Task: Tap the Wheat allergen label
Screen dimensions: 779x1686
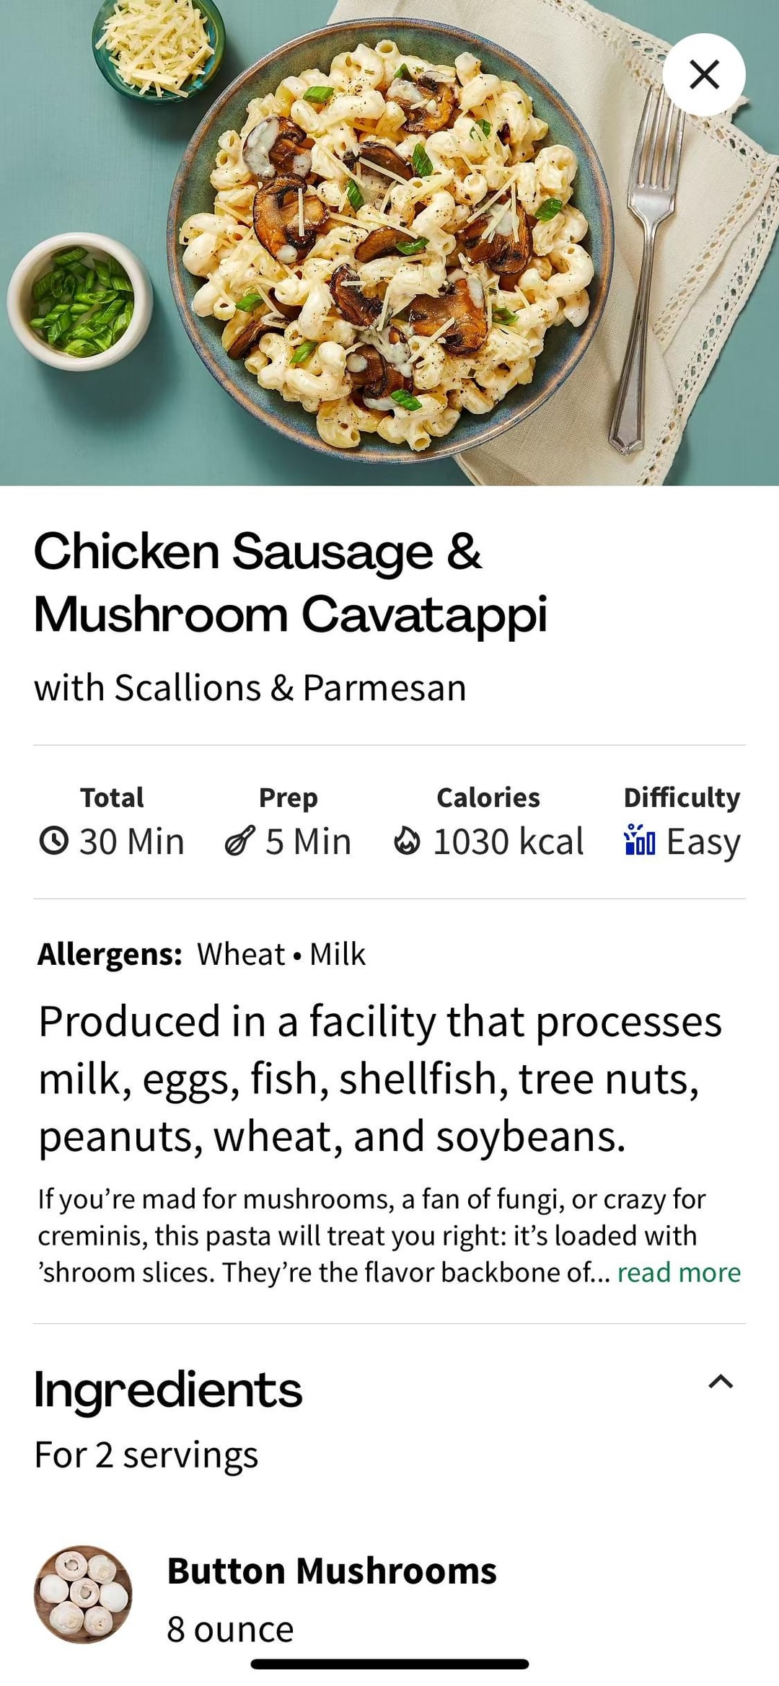Action: tap(241, 954)
